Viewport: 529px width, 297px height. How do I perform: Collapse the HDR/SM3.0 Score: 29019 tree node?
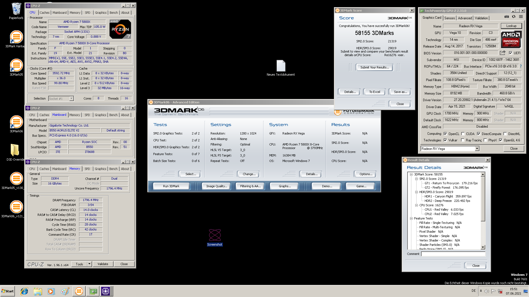pos(416,192)
